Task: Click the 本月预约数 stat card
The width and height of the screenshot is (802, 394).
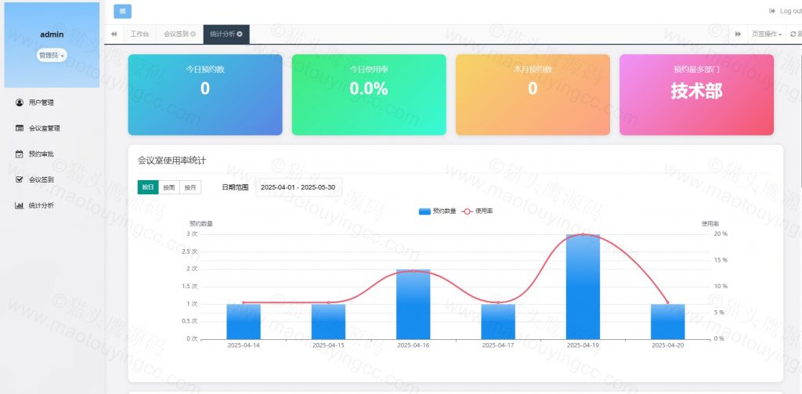Action: (x=533, y=95)
